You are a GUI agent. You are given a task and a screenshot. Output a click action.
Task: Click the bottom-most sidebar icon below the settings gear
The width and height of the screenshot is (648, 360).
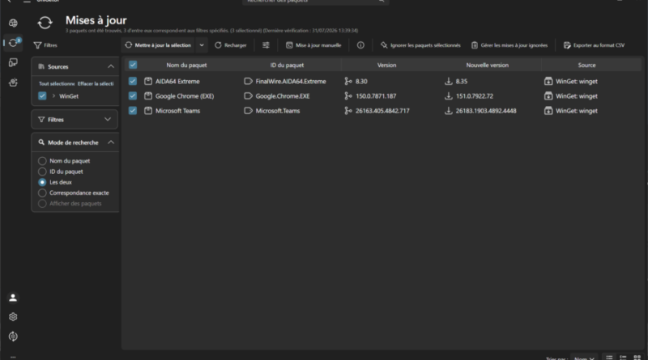13,337
